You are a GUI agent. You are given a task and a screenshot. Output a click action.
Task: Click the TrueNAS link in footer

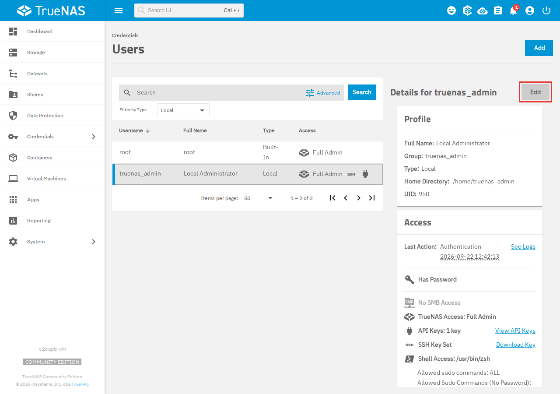point(80,384)
